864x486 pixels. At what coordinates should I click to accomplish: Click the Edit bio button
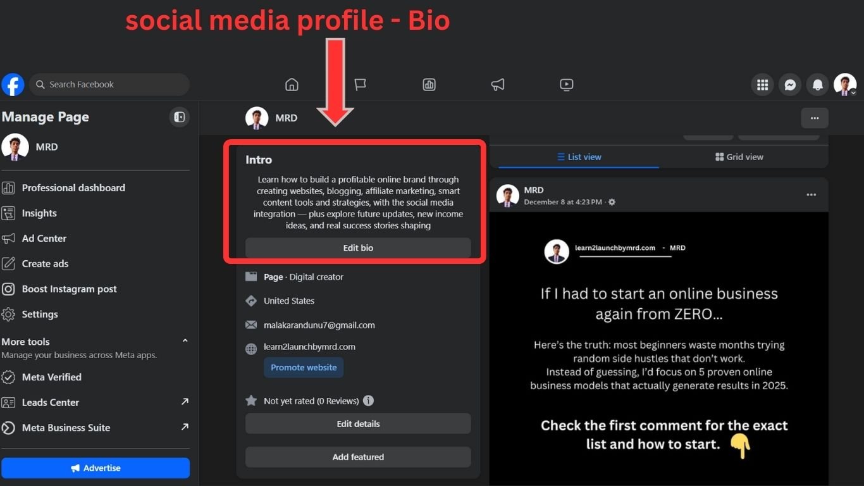click(358, 248)
